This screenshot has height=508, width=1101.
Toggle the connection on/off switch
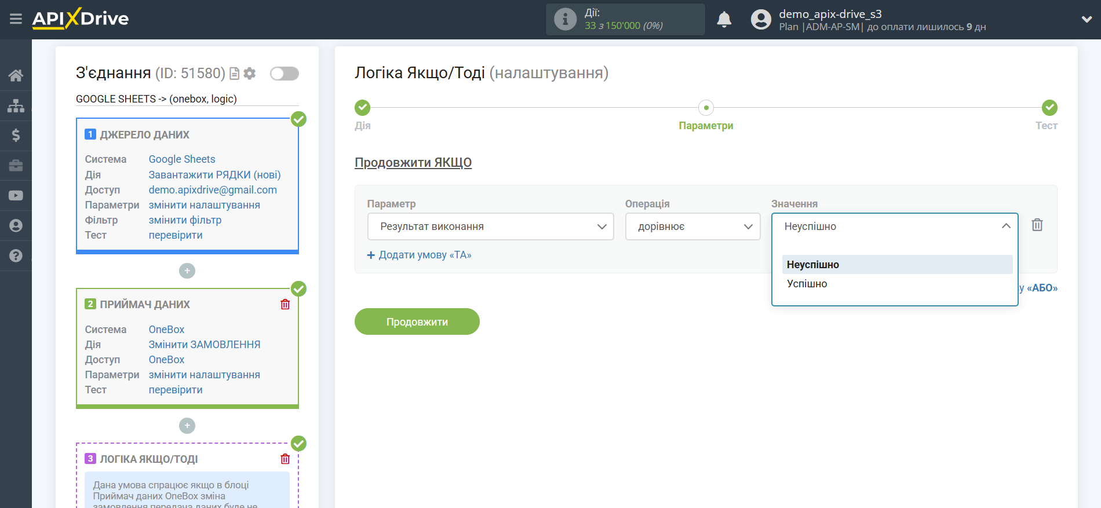pyautogui.click(x=285, y=74)
